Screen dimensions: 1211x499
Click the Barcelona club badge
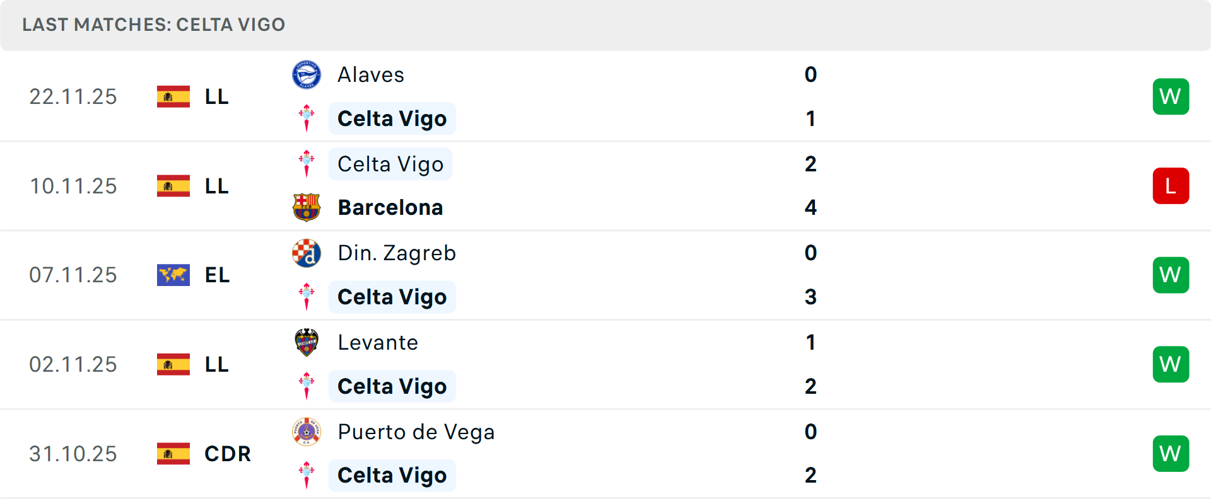(x=307, y=207)
